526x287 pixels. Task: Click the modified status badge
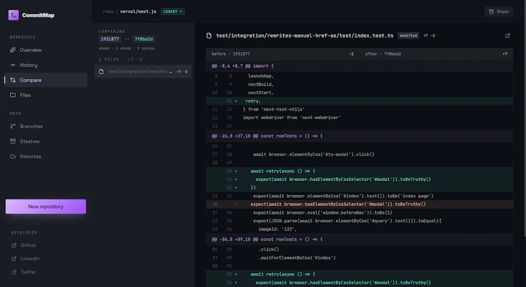[x=408, y=36]
